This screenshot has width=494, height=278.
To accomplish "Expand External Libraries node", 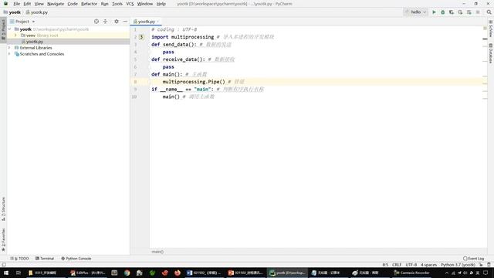I will click(10, 48).
